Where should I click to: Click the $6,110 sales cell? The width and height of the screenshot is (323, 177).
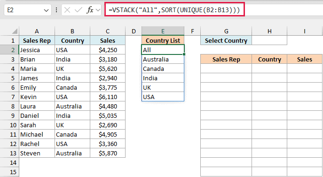[x=108, y=97]
